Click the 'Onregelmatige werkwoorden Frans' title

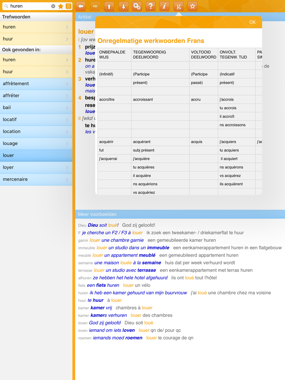point(151,41)
